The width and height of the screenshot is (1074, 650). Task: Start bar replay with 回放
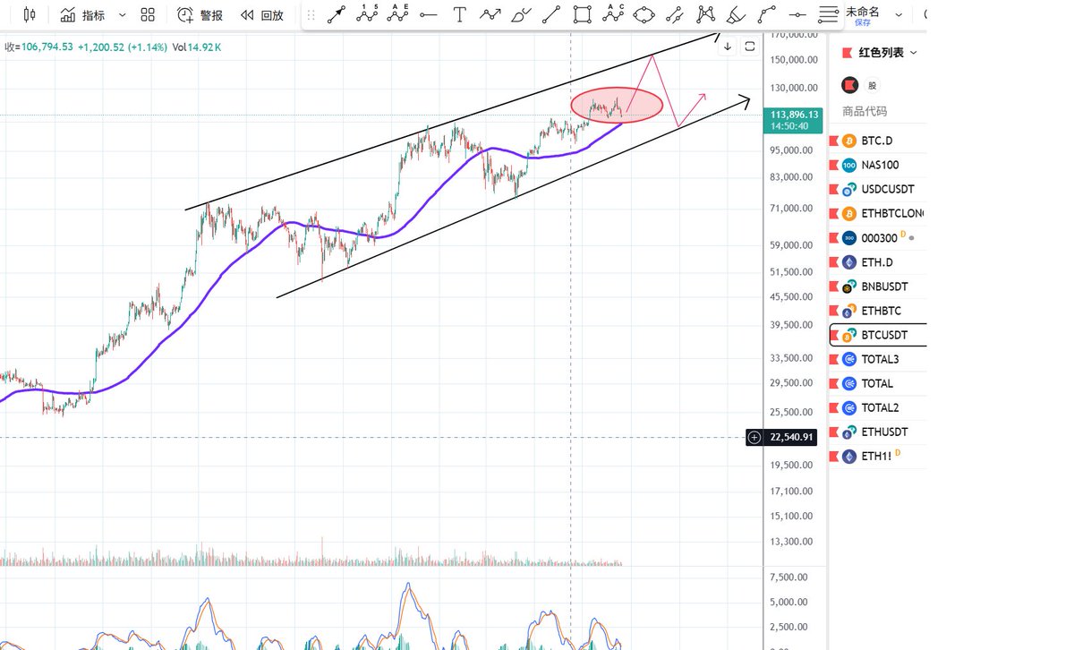click(x=262, y=14)
